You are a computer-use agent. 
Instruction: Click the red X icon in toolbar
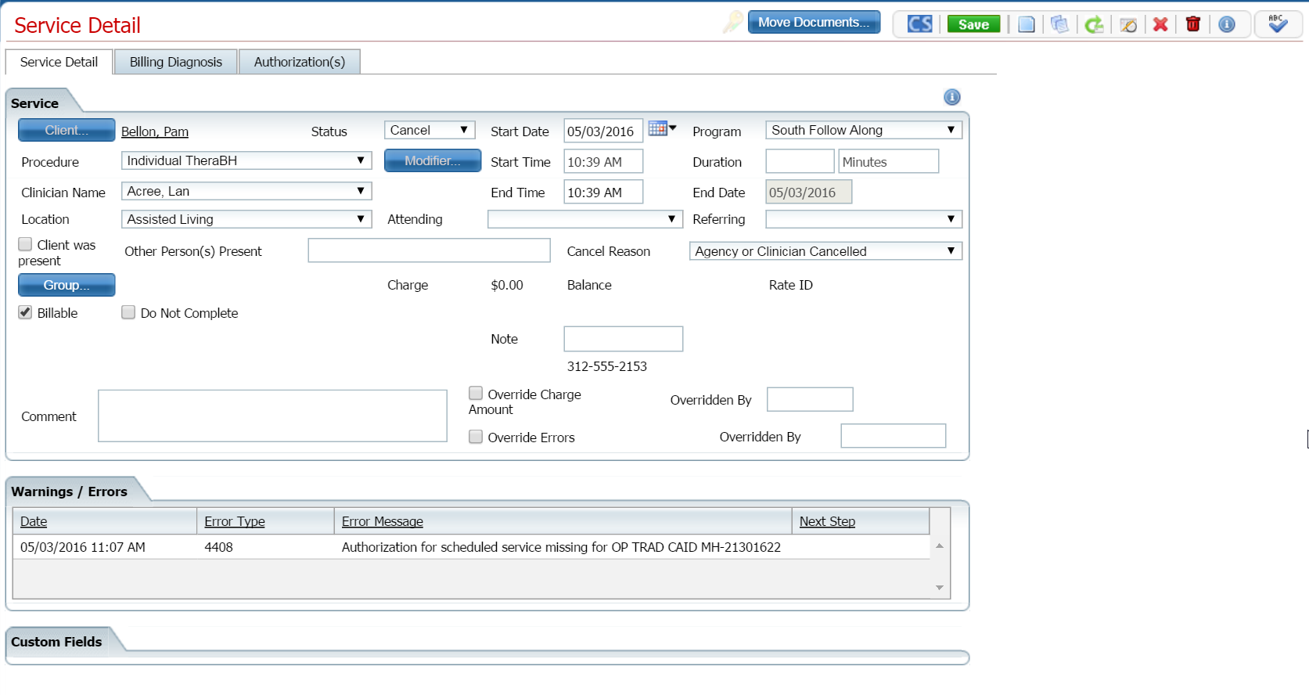coord(1160,24)
